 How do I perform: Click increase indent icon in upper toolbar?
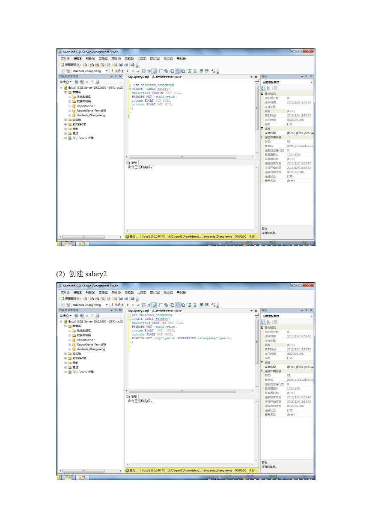207,71
